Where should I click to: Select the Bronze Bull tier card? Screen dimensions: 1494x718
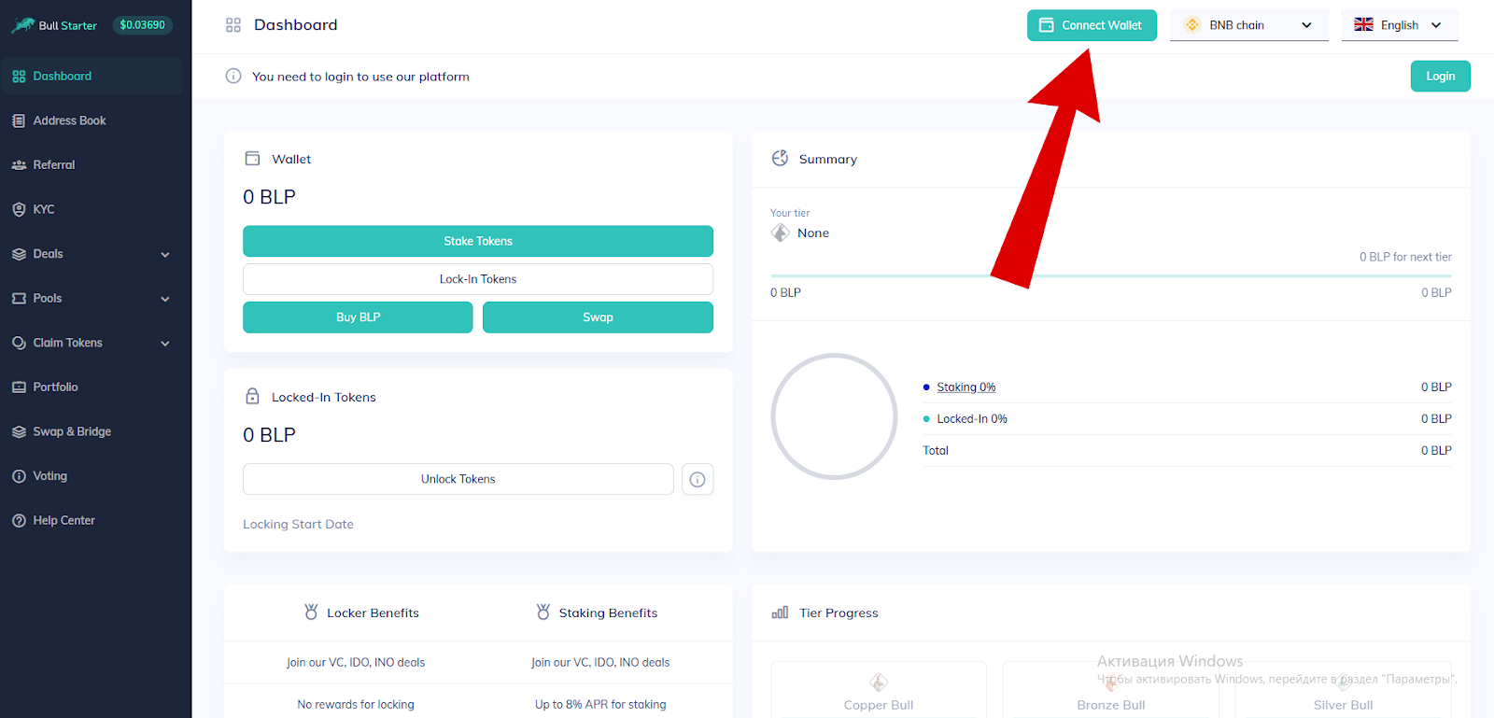(1111, 690)
